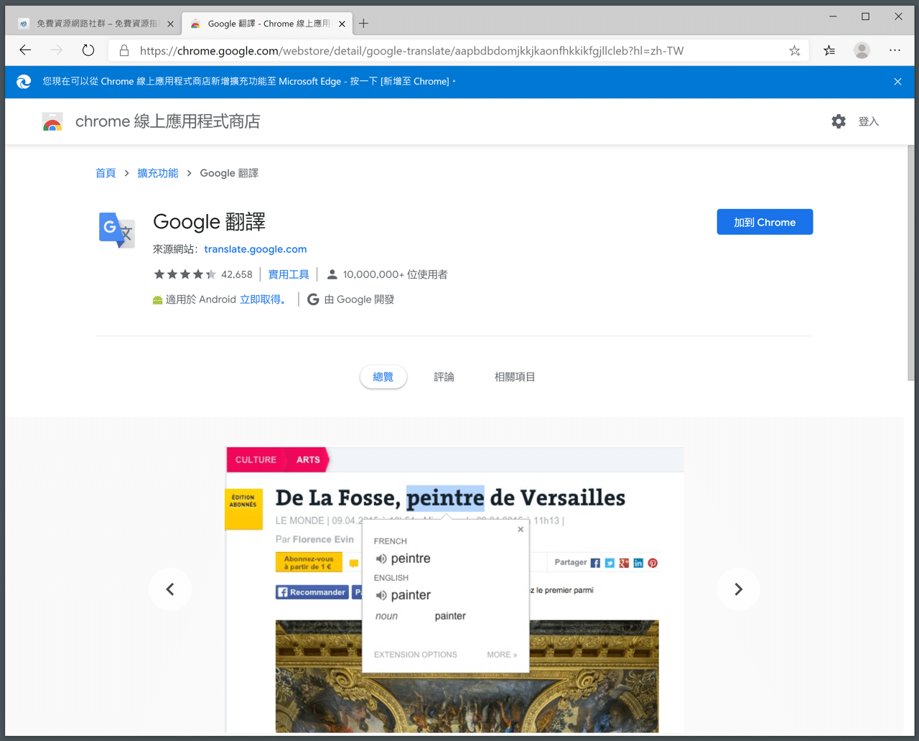Click 立即取得 Android link
919x741 pixels.
263,299
